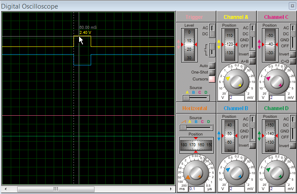The width and height of the screenshot is (297, 194).
Task: Click the Channel C header label
Action: click(276, 17)
